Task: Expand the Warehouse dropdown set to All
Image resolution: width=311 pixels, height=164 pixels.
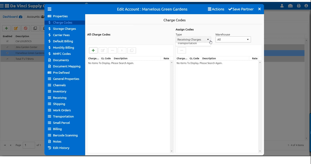Action: pyautogui.click(x=233, y=39)
